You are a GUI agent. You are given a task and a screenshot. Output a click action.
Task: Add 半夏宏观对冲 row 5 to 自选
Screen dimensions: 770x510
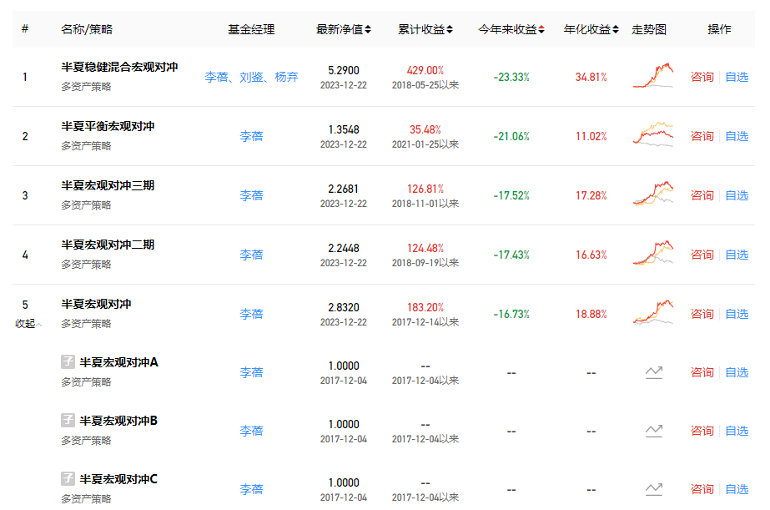tap(737, 314)
